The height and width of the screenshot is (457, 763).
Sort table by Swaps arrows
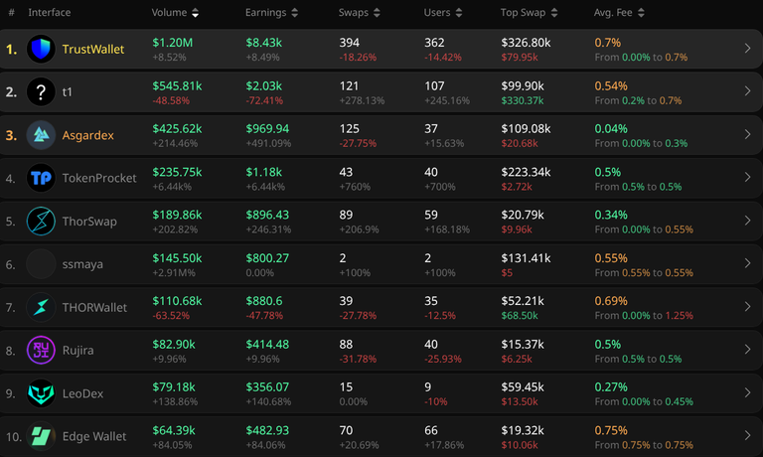(377, 13)
